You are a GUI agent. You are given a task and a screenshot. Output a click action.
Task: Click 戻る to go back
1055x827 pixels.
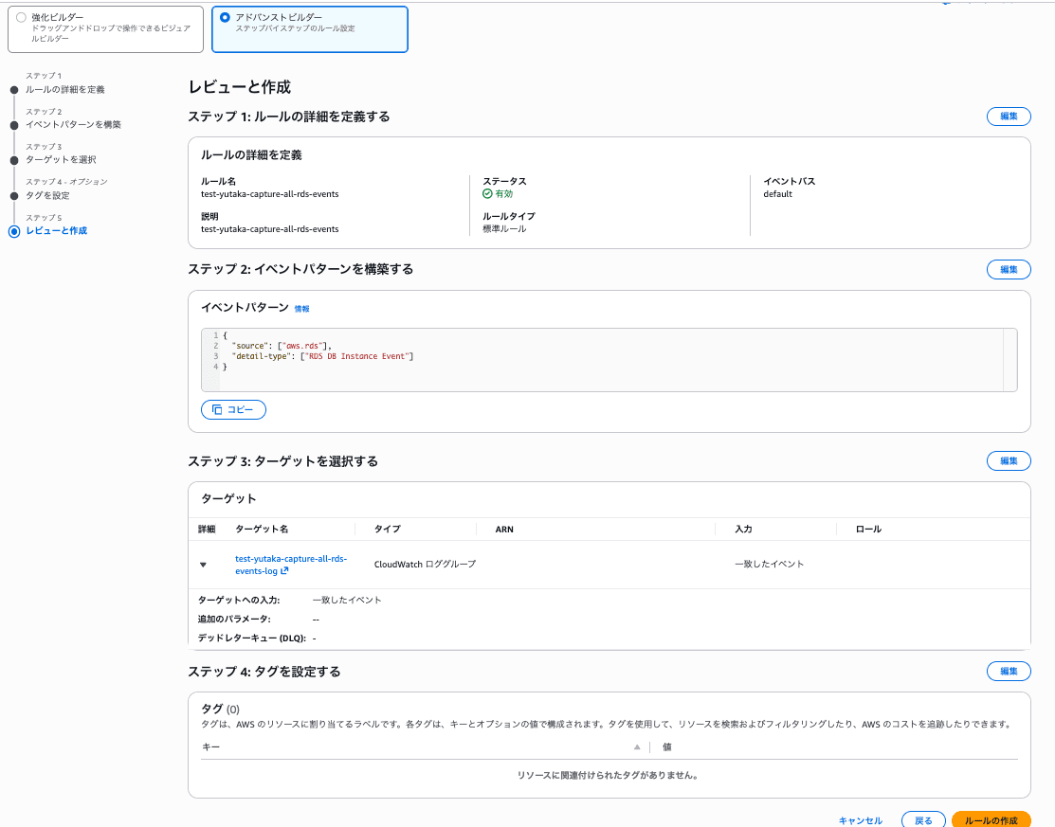tap(924, 820)
